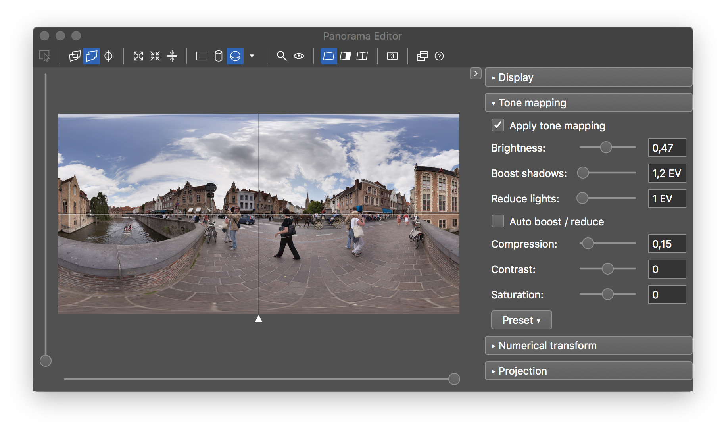
Task: Select the rectilinear rectangle projection icon
Action: pyautogui.click(x=202, y=56)
